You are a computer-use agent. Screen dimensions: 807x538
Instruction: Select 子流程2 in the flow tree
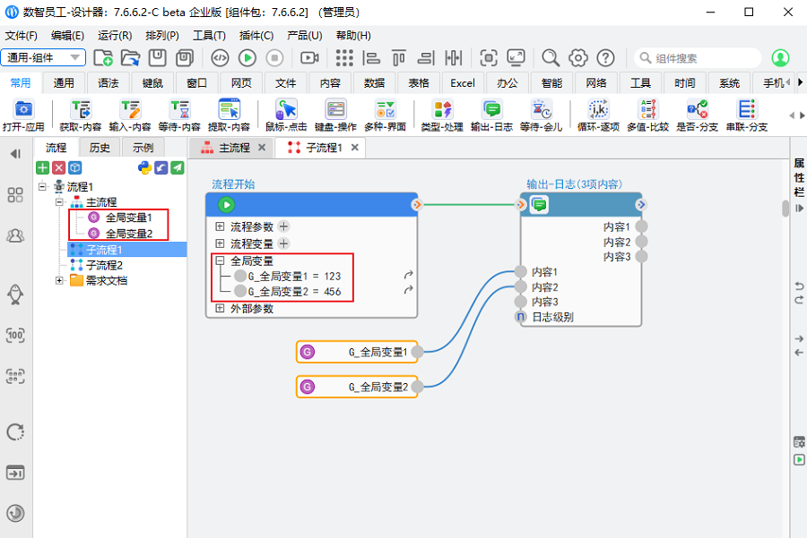click(104, 265)
